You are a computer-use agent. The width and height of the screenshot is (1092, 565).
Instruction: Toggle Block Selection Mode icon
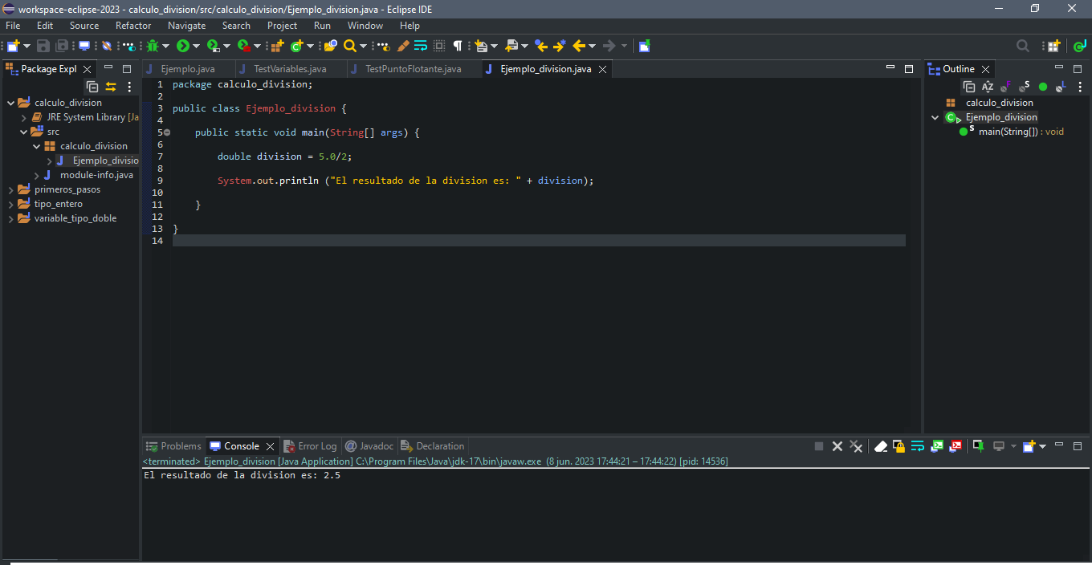[439, 46]
